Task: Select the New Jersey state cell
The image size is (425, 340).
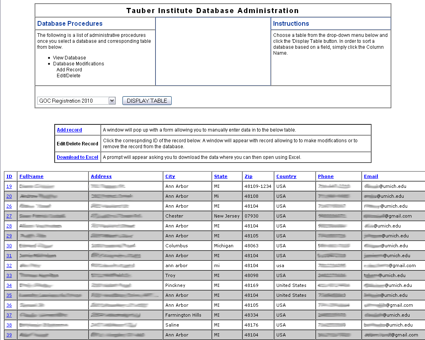Action: point(227,216)
